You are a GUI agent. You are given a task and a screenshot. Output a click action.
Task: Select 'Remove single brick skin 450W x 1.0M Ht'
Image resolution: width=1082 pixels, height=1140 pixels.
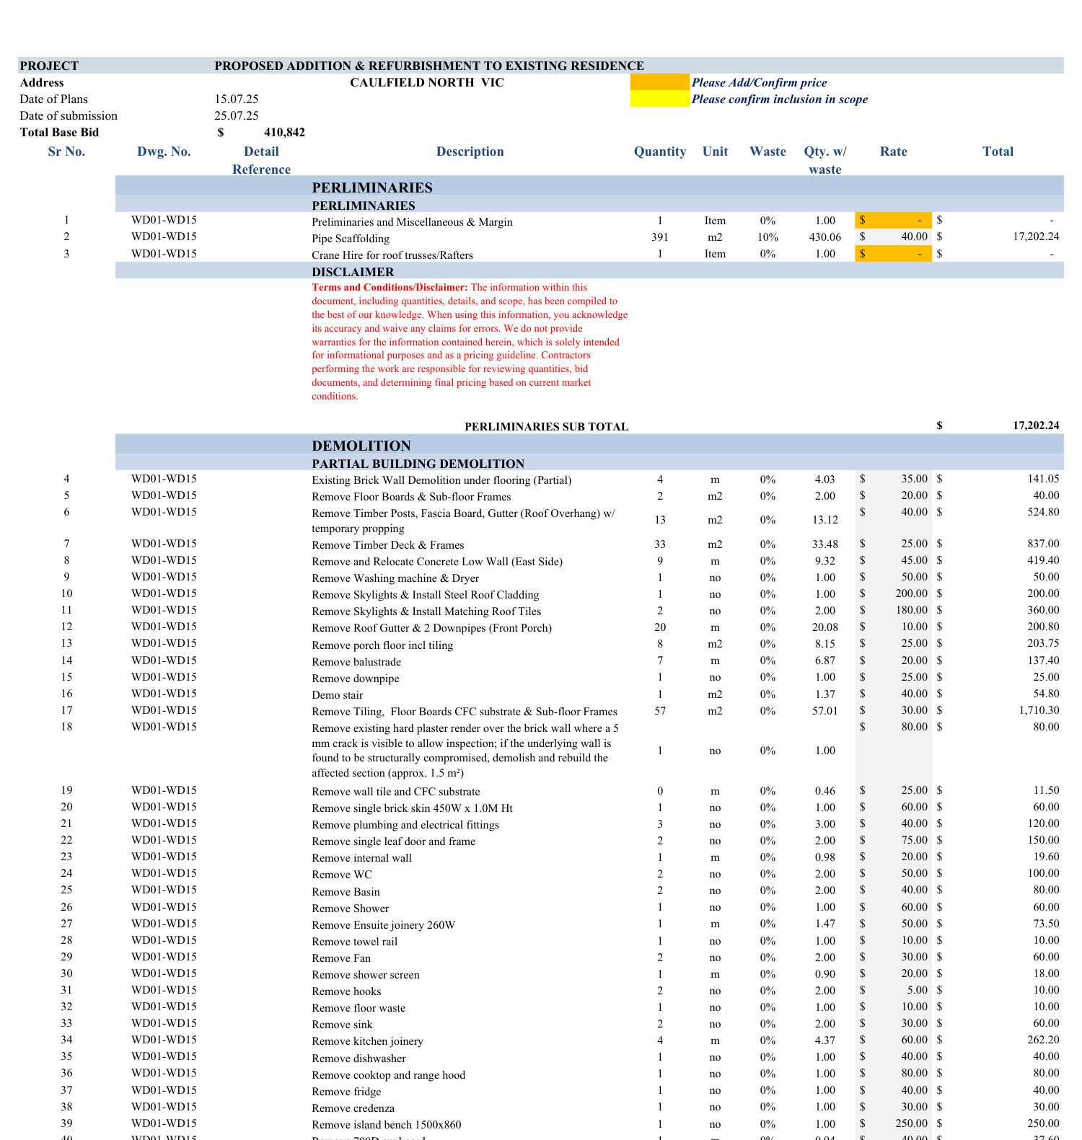pyautogui.click(x=413, y=808)
